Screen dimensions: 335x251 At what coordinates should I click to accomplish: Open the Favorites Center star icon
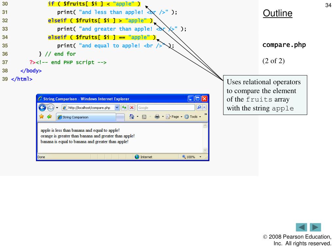point(42,117)
